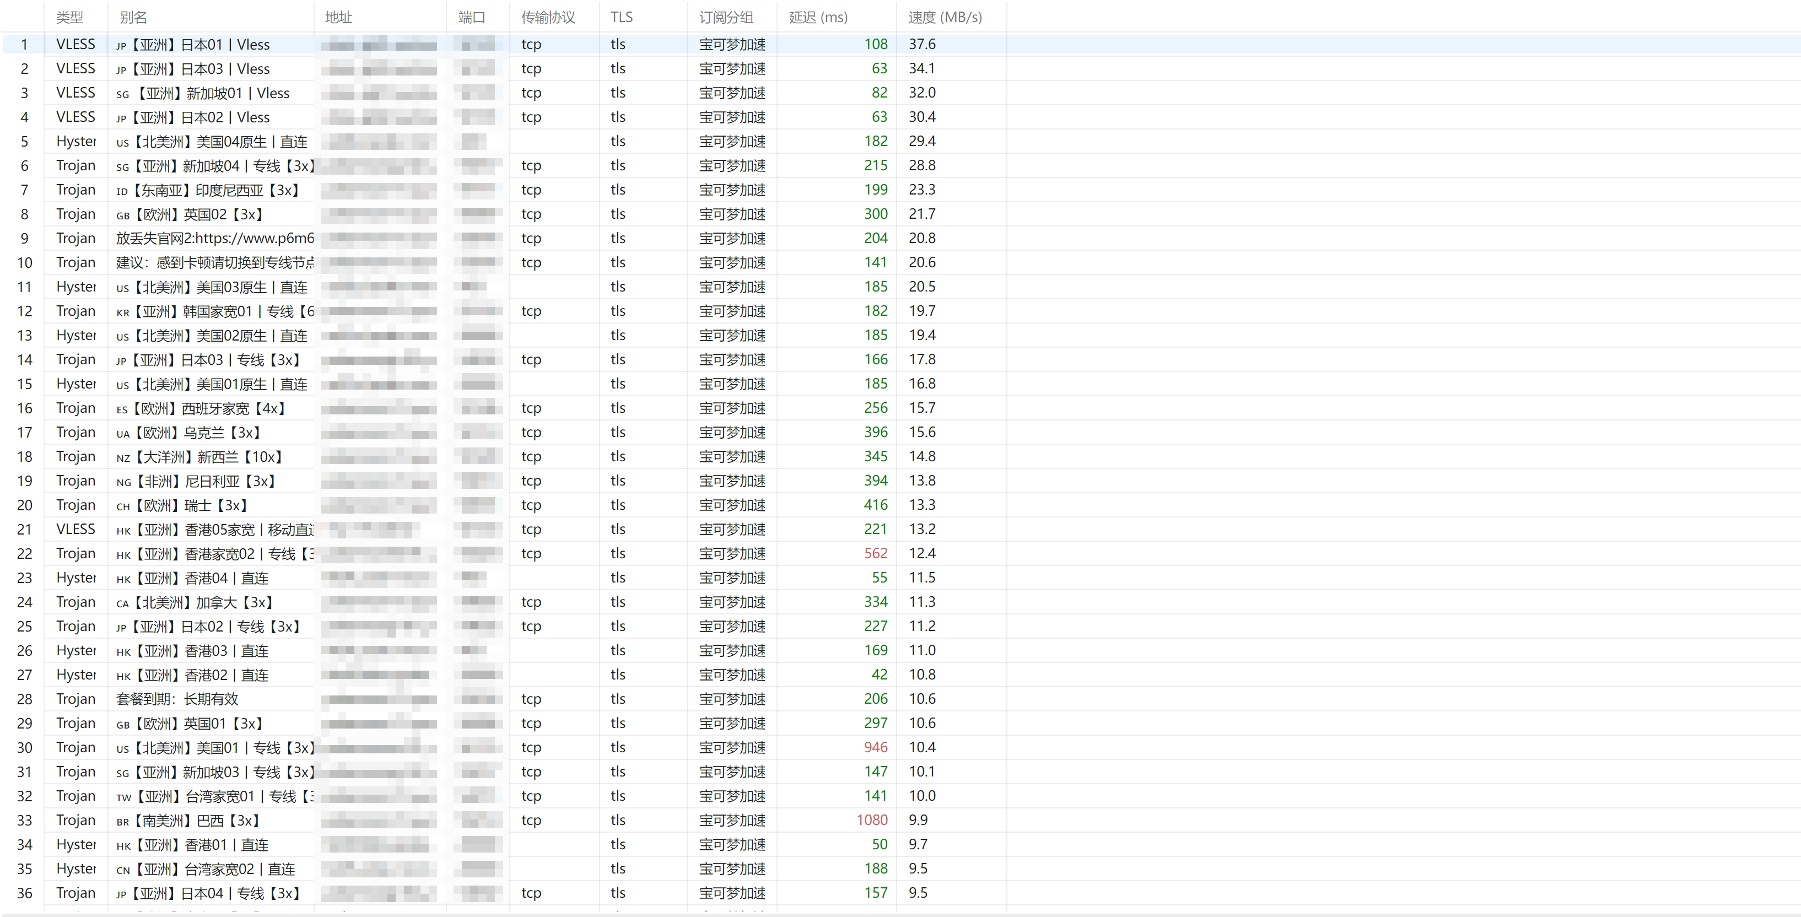1801x917 pixels.
Task: Click the 传输协议 column header
Action: 554,17
